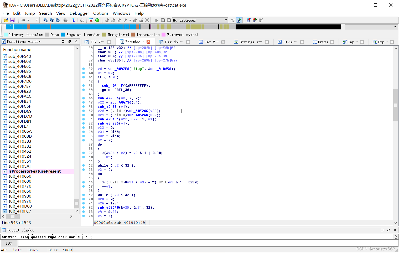
Task: Toggle breakpoint dot on line 72
Action: point(84,208)
